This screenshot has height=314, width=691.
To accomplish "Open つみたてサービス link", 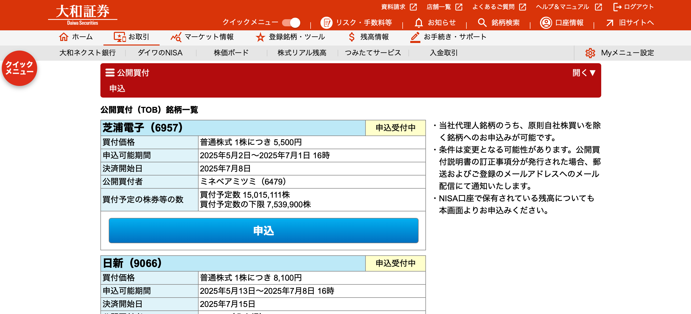I will (x=373, y=53).
